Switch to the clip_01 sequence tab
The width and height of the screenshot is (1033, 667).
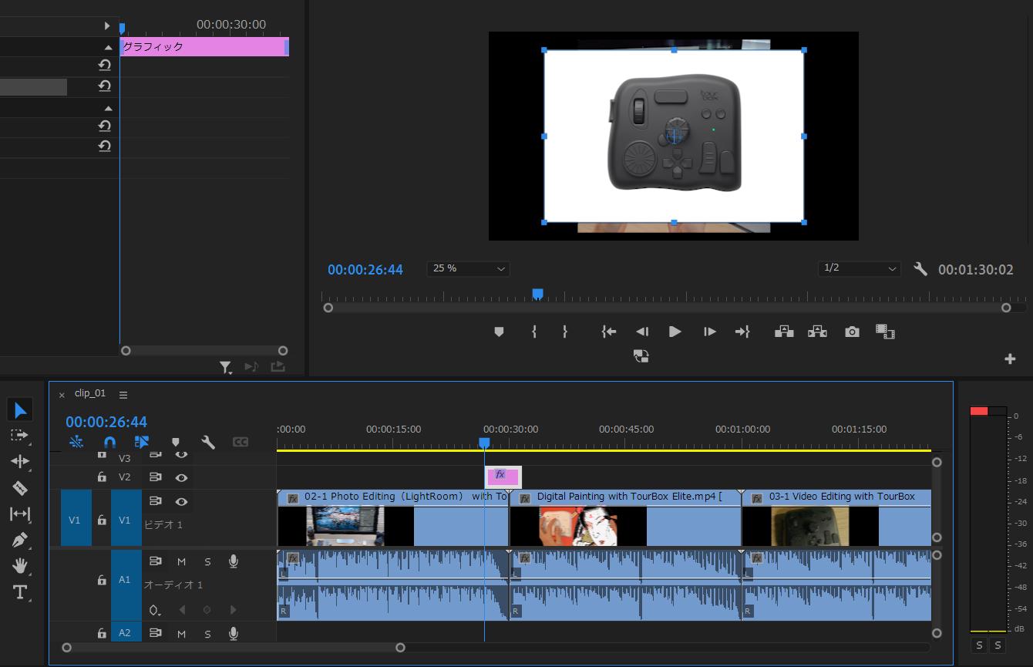[90, 393]
